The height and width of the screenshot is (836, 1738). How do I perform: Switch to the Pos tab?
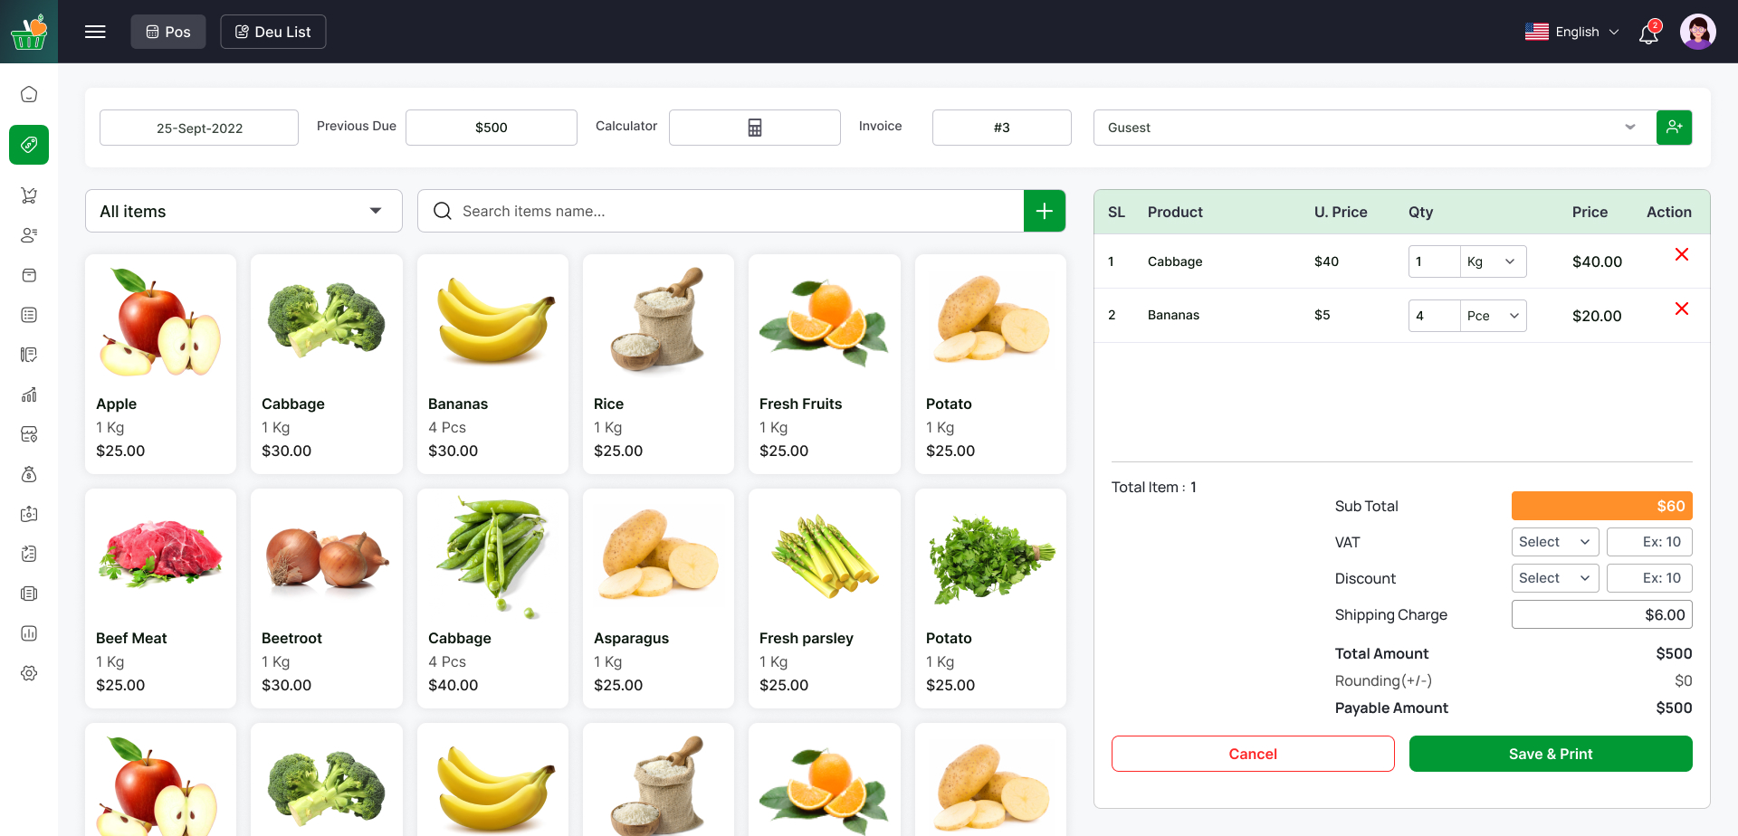tap(167, 31)
